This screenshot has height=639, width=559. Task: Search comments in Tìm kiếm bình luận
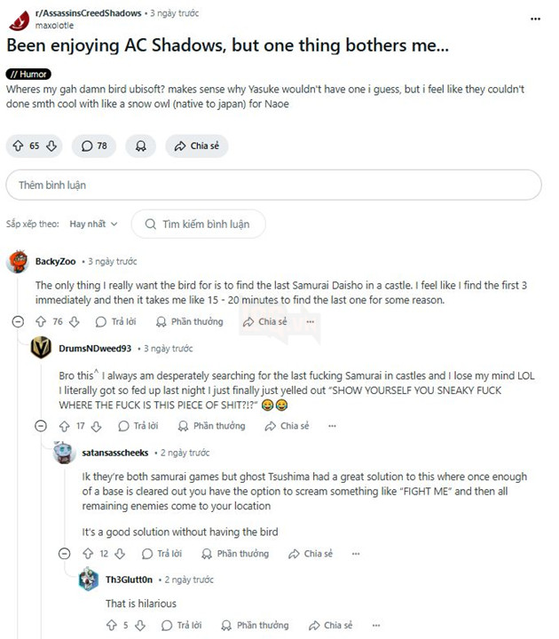click(x=198, y=225)
